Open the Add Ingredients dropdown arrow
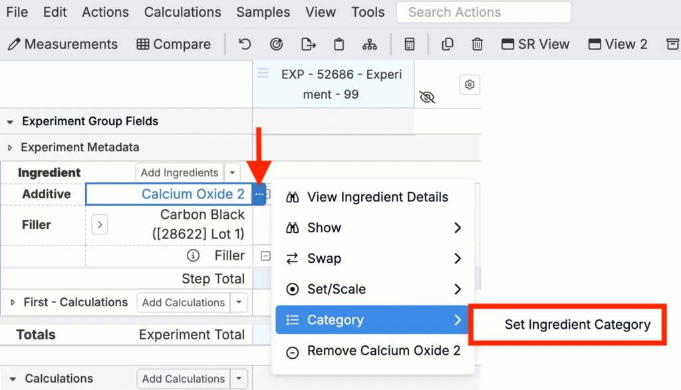 coord(232,172)
